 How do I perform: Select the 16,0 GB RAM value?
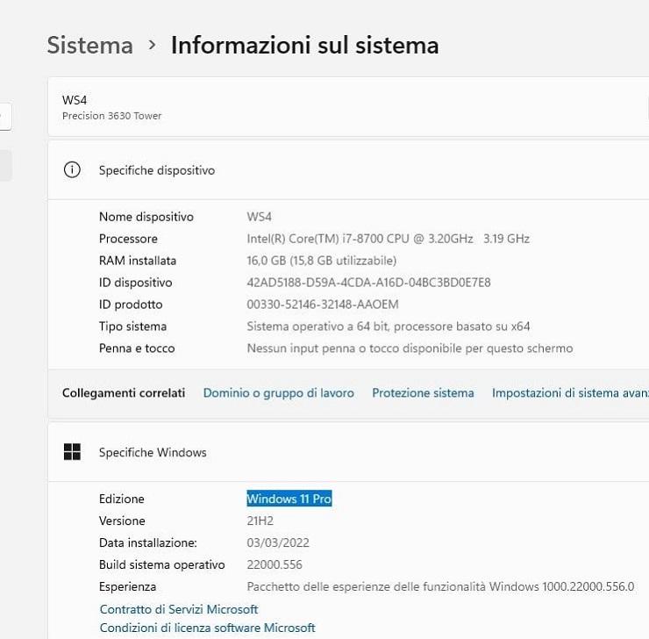322,261
